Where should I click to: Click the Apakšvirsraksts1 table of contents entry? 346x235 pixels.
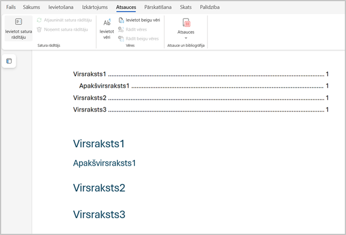tap(204, 85)
